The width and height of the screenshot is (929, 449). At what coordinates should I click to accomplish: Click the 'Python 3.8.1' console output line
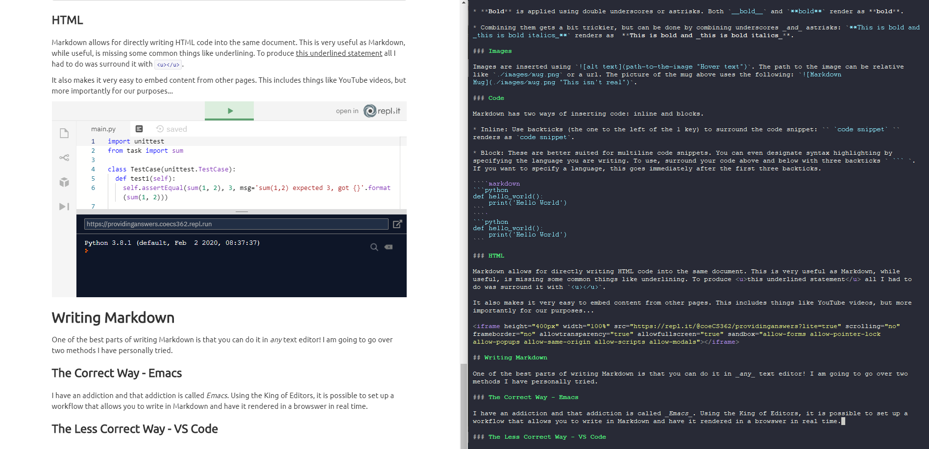tap(172, 242)
